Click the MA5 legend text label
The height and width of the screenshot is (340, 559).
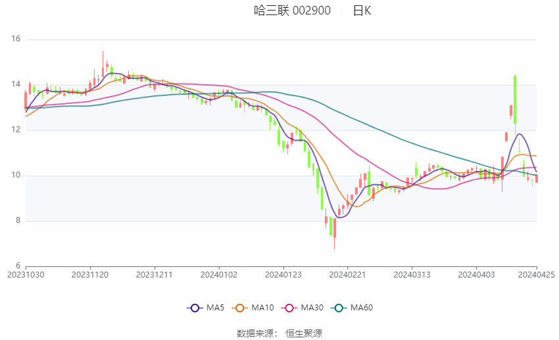tap(215, 308)
